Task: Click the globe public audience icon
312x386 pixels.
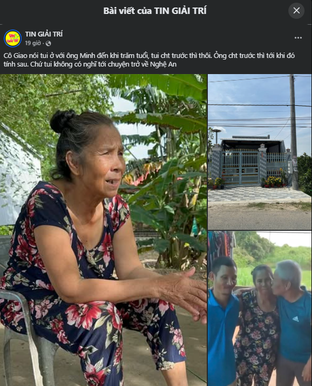Action: [48, 43]
